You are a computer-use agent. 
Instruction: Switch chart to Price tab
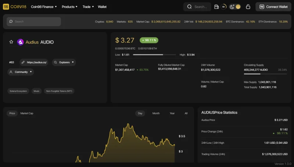[12, 113]
